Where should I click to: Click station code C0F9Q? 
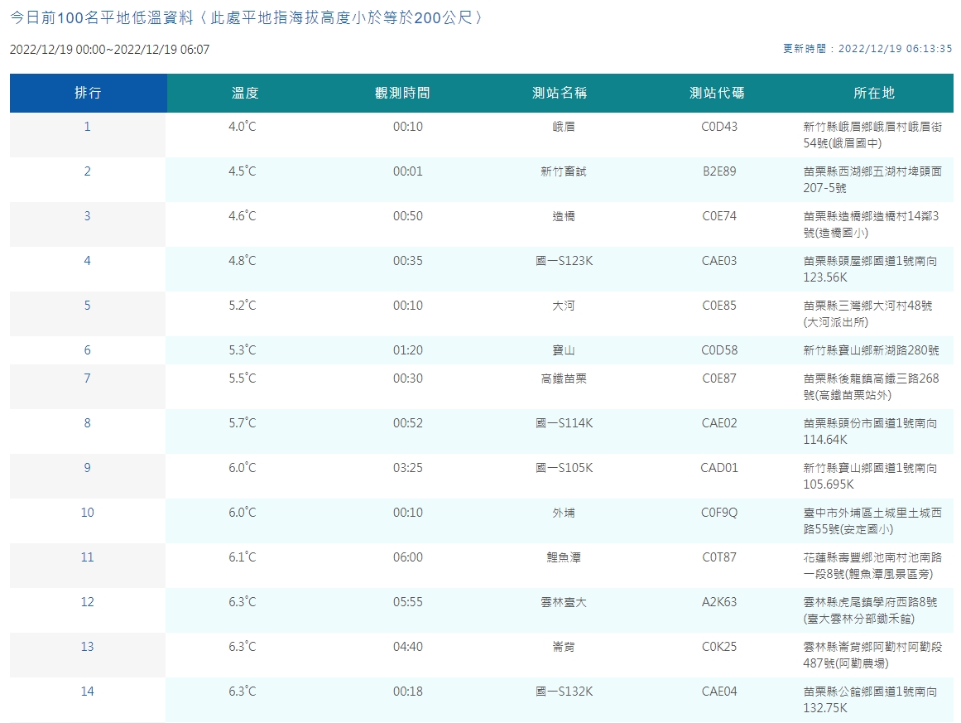[719, 513]
